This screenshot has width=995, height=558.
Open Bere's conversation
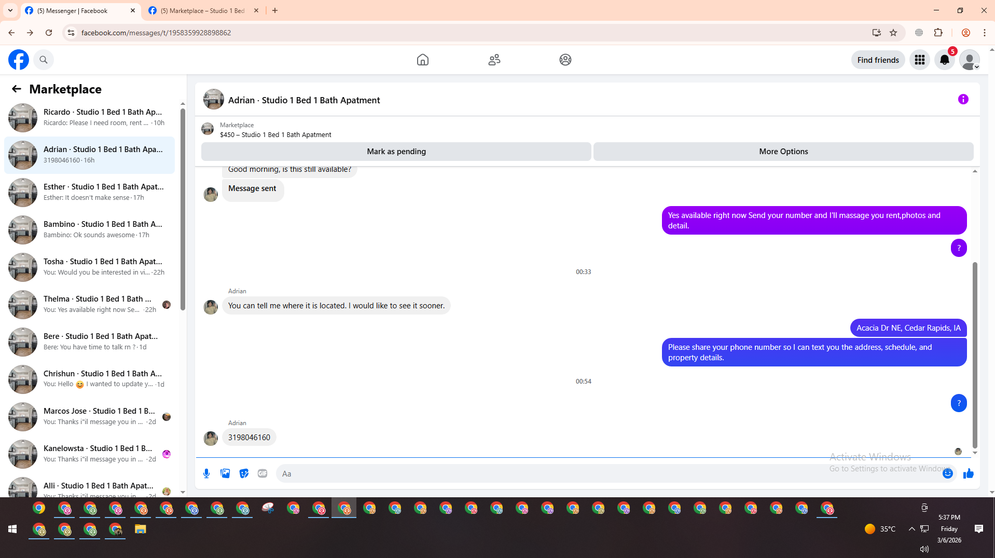89,342
